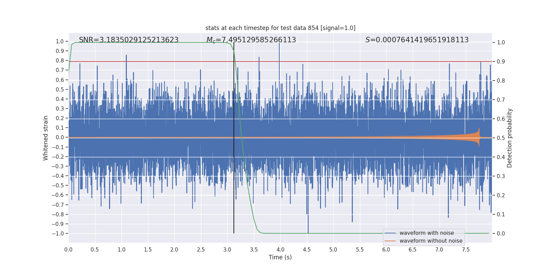This screenshot has height=273, width=547.
Task: Click Time axis tick label 4.0
Action: (x=280, y=249)
